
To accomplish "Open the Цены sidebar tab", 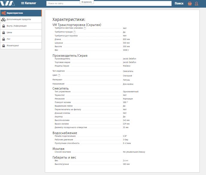I will point(21,33).
